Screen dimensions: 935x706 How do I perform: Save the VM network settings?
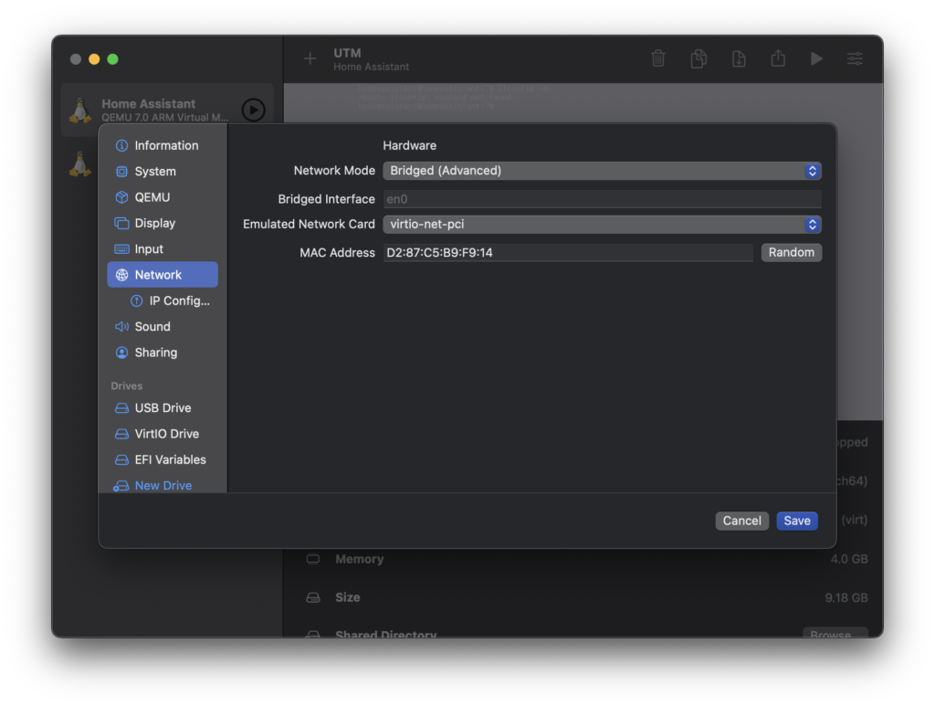point(796,522)
